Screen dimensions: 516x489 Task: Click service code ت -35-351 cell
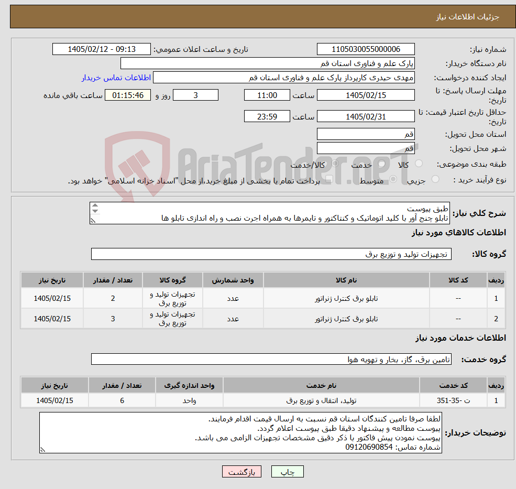(453, 400)
